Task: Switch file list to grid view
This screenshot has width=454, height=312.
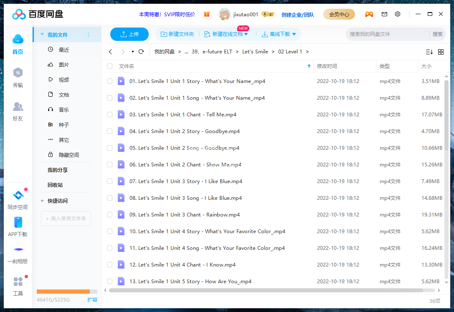Action: point(441,52)
